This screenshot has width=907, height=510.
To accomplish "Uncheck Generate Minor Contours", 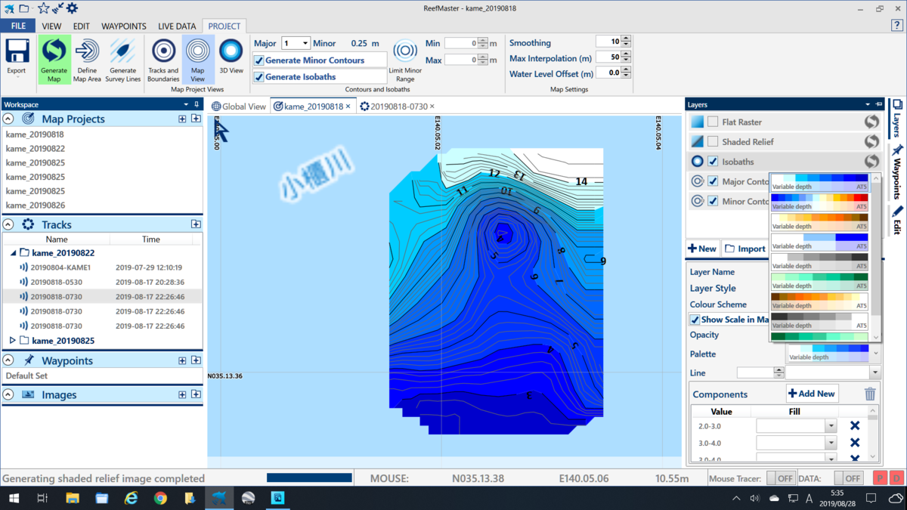I will click(x=259, y=60).
